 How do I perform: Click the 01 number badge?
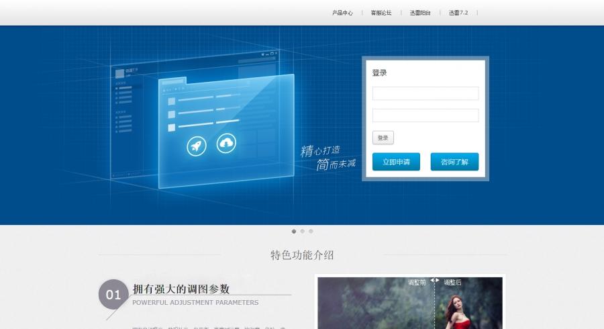pyautogui.click(x=113, y=294)
